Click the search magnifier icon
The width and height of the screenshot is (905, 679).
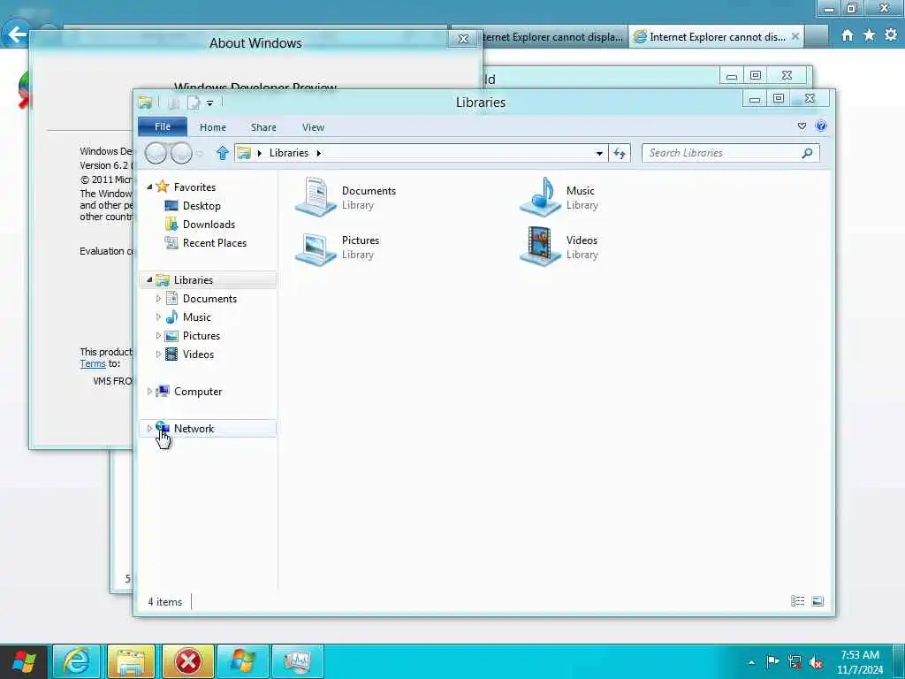[808, 153]
